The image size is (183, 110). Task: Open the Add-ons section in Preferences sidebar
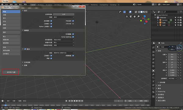[x=11, y=32]
